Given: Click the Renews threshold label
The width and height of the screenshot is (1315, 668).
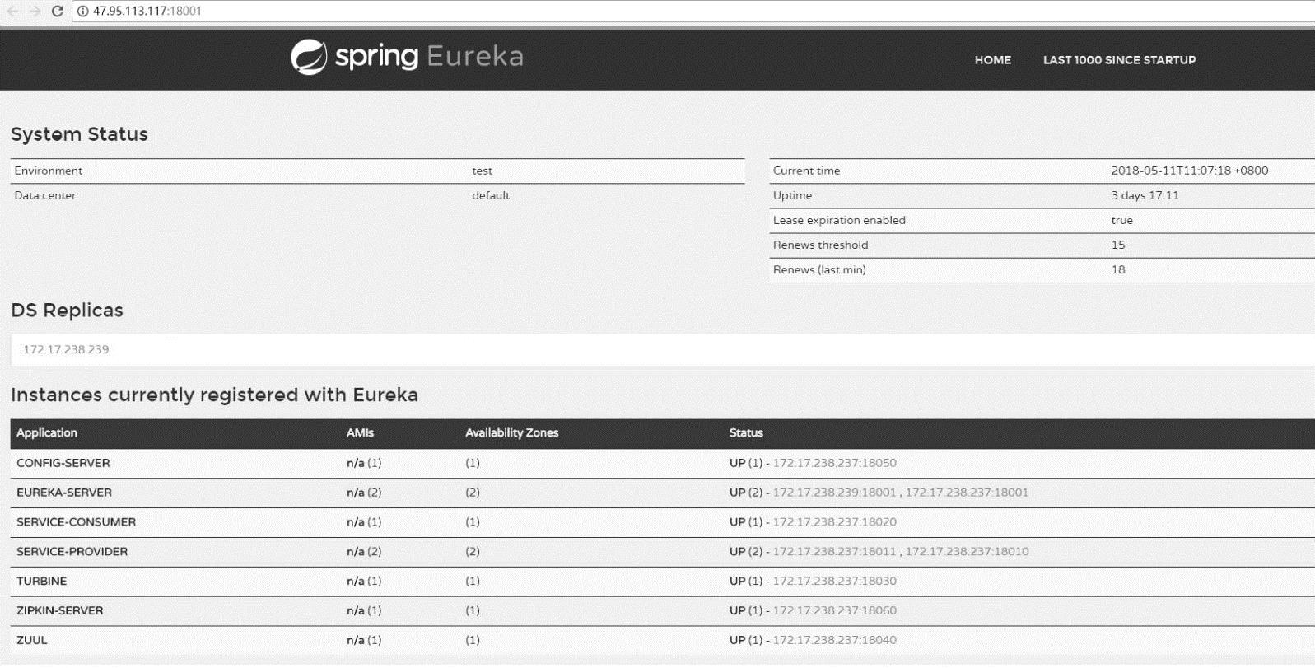Looking at the screenshot, I should coord(820,245).
